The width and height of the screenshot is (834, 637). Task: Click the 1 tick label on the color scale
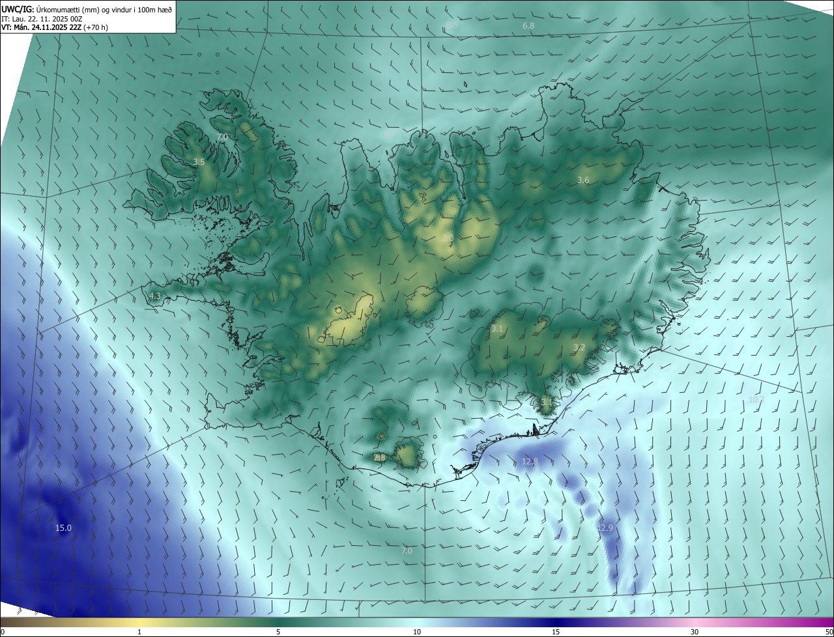tap(140, 632)
